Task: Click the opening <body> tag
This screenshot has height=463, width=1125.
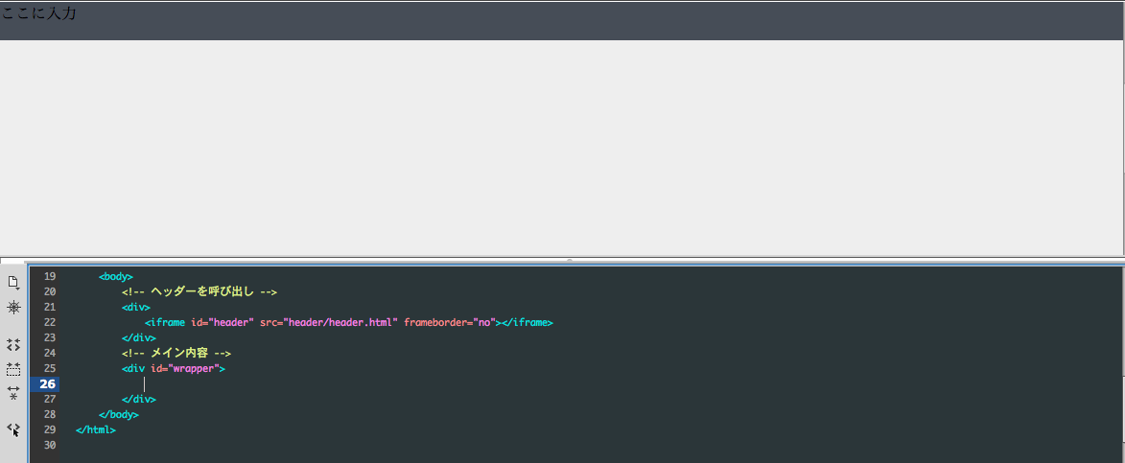Action: pyautogui.click(x=115, y=276)
